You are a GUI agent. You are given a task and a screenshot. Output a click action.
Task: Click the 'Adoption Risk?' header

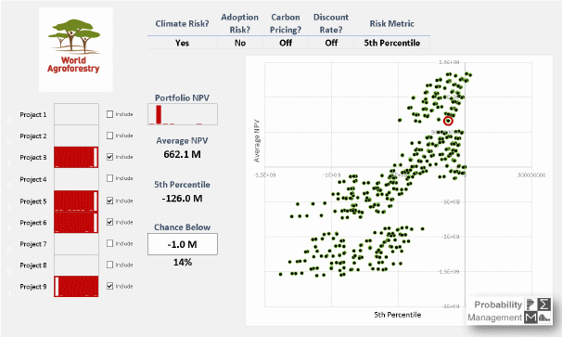(x=240, y=23)
